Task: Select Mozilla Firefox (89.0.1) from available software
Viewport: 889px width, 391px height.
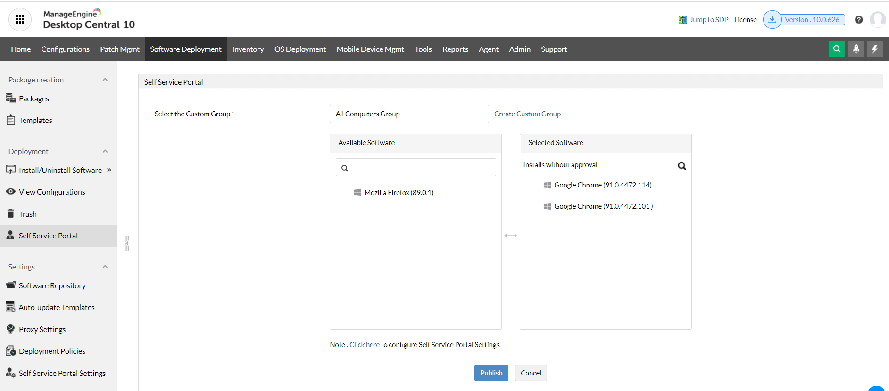Action: 399,192
